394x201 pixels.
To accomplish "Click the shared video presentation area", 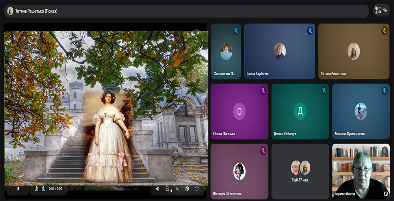I will pyautogui.click(x=106, y=106).
